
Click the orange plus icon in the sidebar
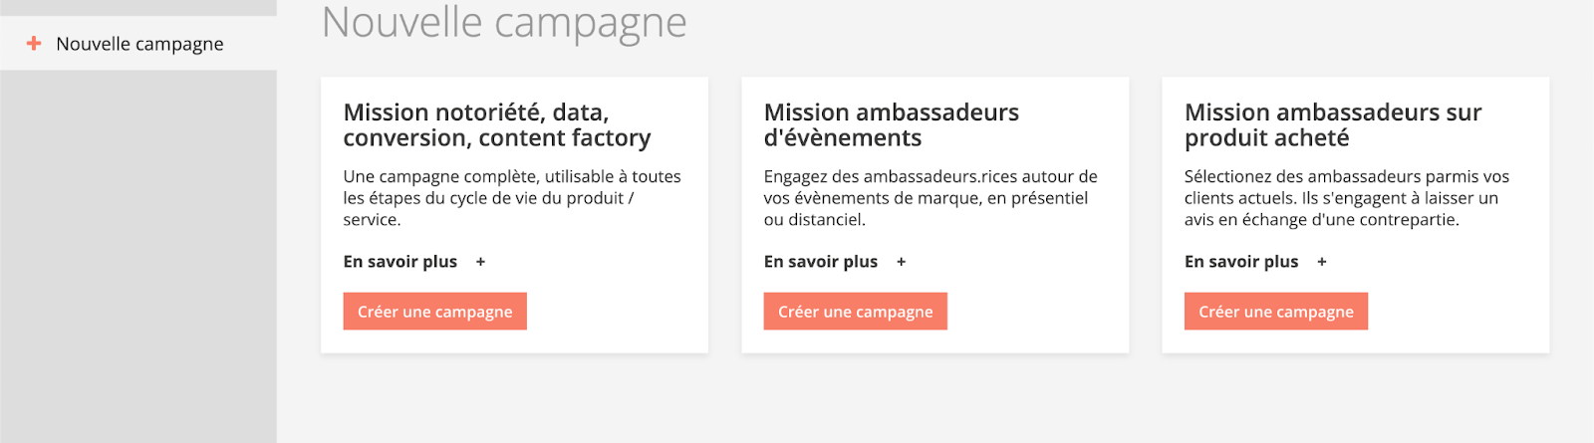click(x=34, y=44)
